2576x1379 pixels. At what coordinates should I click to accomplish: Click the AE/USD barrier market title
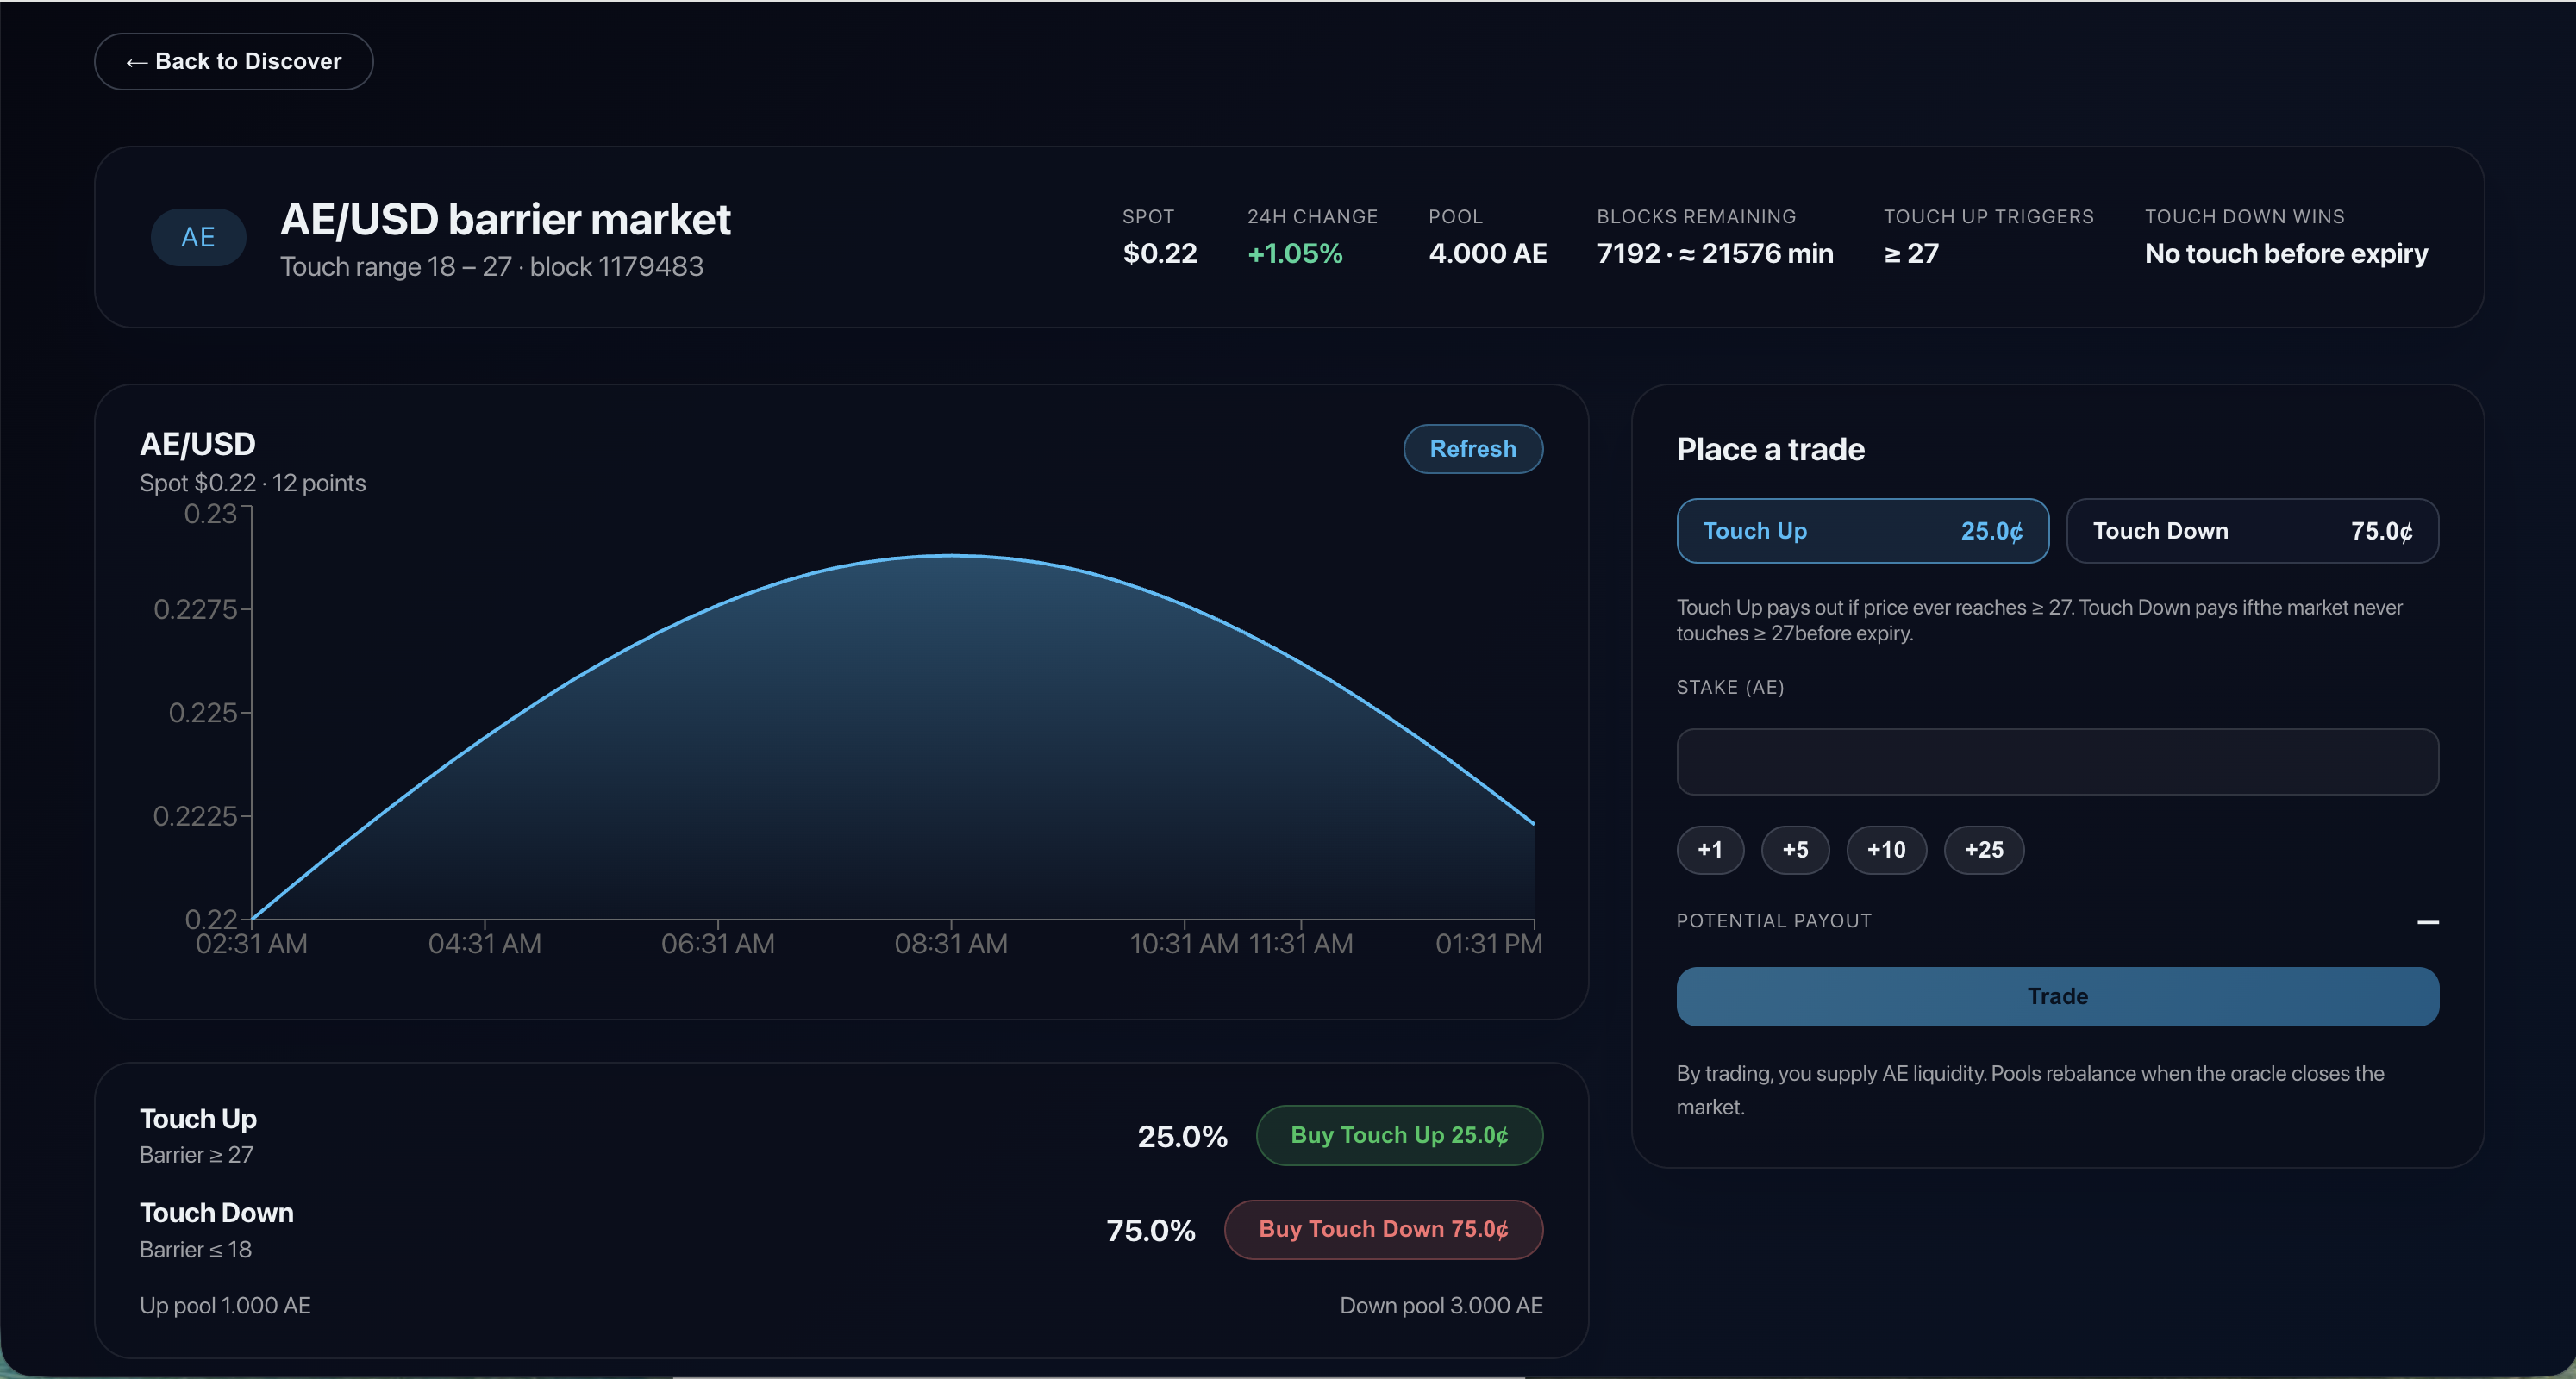point(505,220)
